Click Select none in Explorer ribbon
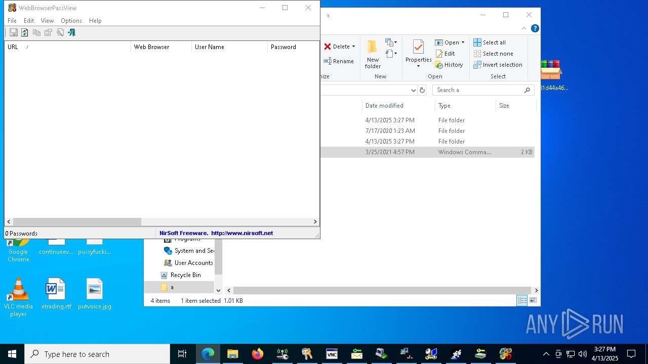648x364 pixels. point(493,54)
